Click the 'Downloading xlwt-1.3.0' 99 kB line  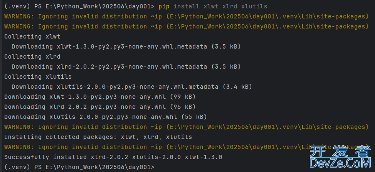click(99, 97)
